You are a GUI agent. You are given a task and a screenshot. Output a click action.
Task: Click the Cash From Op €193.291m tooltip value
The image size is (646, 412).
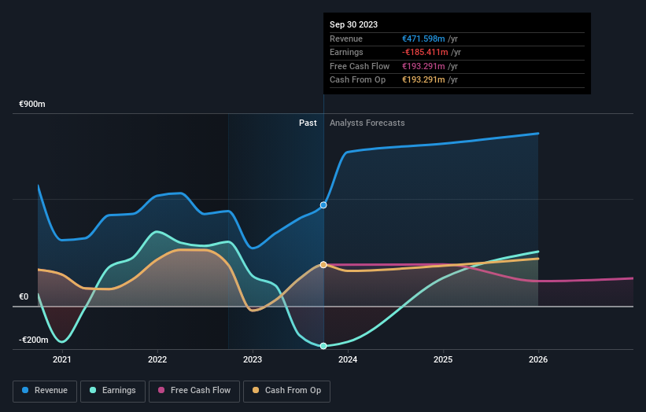(423, 80)
